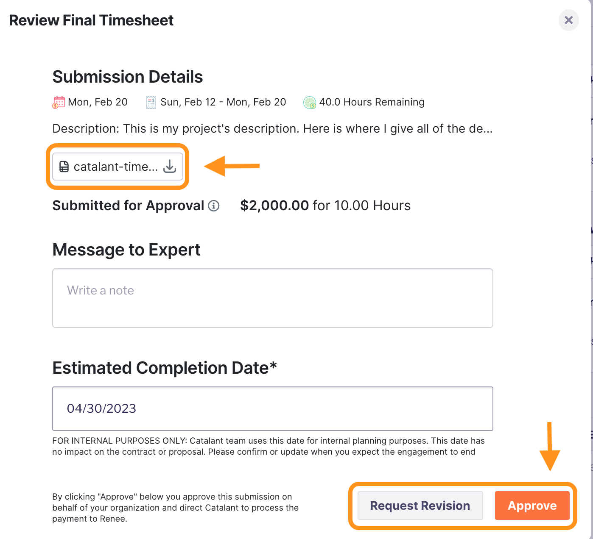Click the info icon beside Submitted for Approval
Image resolution: width=593 pixels, height=539 pixels.
214,206
